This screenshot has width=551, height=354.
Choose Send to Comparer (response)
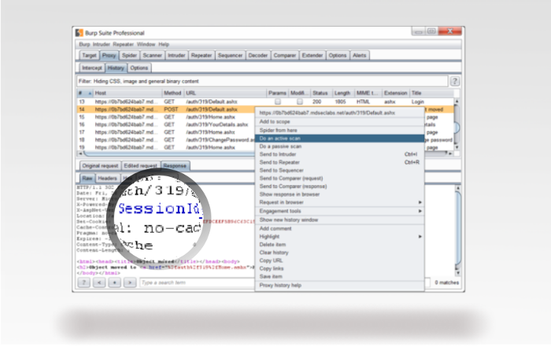pos(339,186)
